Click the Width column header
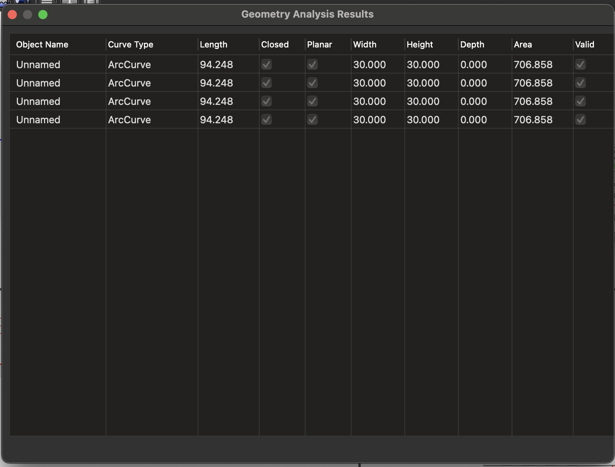 pos(365,44)
